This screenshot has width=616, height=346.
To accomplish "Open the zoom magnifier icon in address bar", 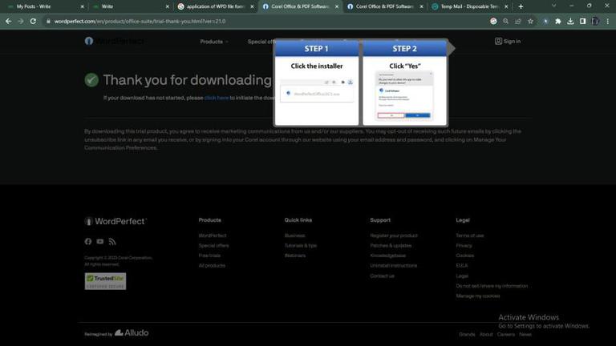I will coord(505,21).
